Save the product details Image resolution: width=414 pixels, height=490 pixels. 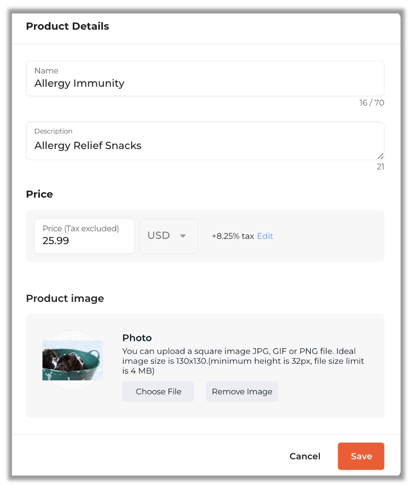[361, 456]
